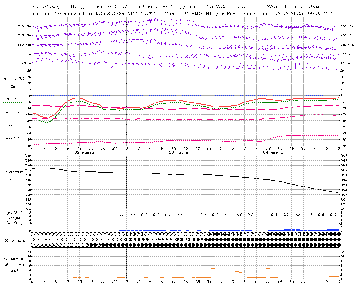Click the Ветер wind panel label
This screenshot has width=355, height=284.
point(26,21)
